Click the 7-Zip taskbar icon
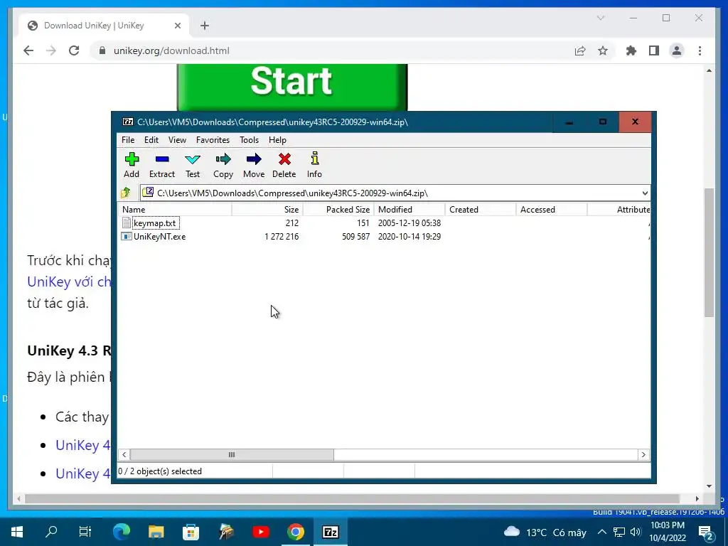This screenshot has height=546, width=728. pos(330,532)
